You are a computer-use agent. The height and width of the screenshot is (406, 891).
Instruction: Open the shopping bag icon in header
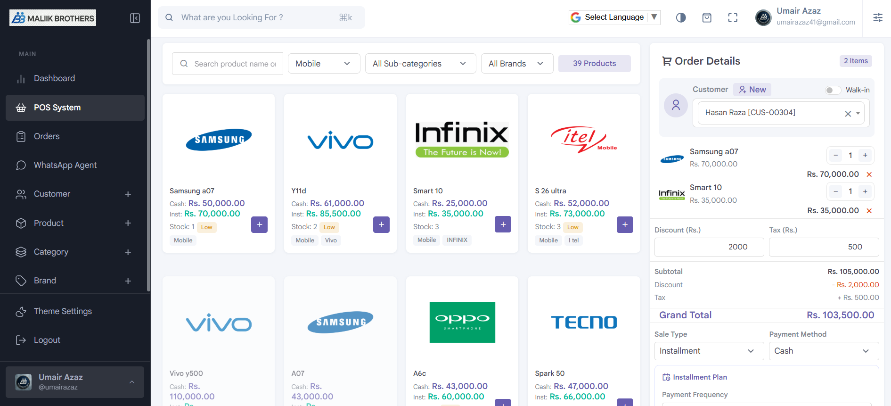pyautogui.click(x=707, y=18)
